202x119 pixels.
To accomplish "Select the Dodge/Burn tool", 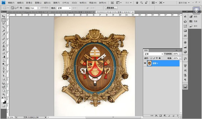I will tap(3, 64).
